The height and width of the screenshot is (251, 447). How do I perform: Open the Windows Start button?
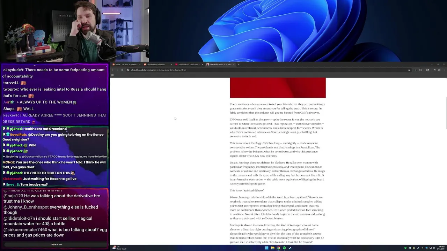click(266, 248)
